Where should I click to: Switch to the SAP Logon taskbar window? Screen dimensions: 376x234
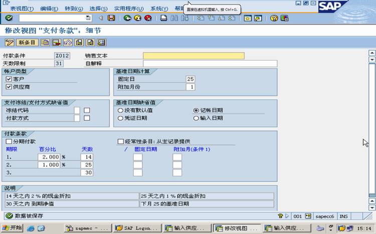(138, 228)
